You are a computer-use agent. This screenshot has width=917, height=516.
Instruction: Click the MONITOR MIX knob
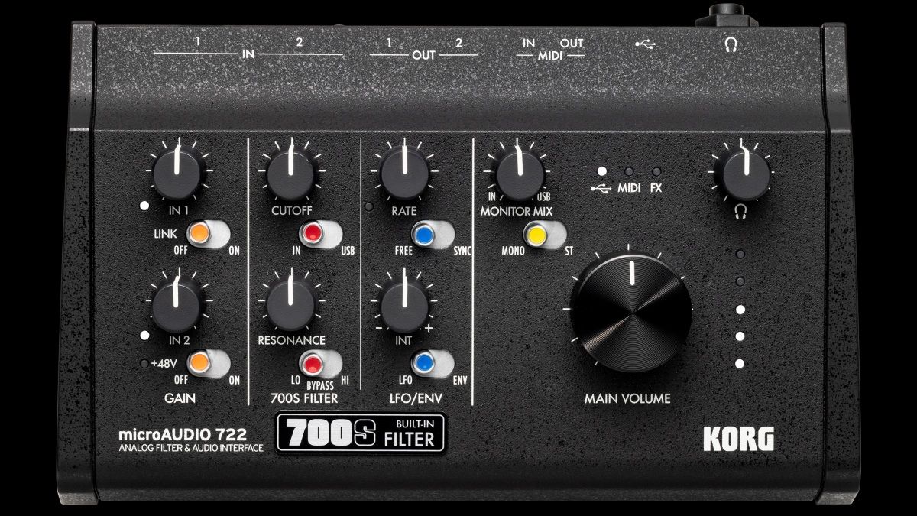click(x=520, y=174)
